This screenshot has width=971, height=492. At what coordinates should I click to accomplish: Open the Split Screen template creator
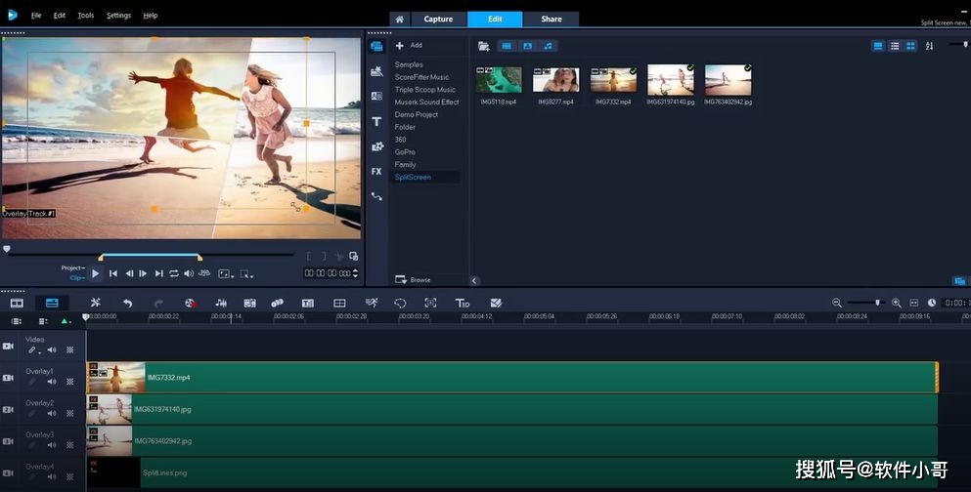coord(339,303)
